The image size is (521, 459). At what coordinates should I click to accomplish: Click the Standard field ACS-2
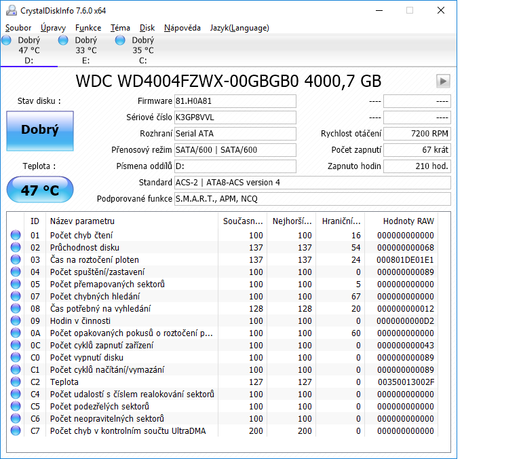click(313, 183)
